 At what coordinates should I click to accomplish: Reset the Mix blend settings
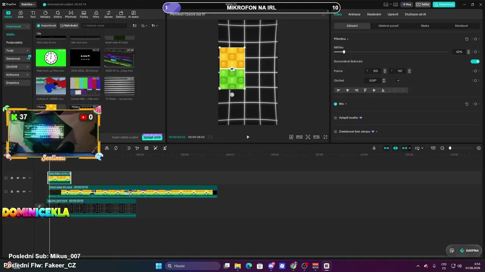point(467,104)
